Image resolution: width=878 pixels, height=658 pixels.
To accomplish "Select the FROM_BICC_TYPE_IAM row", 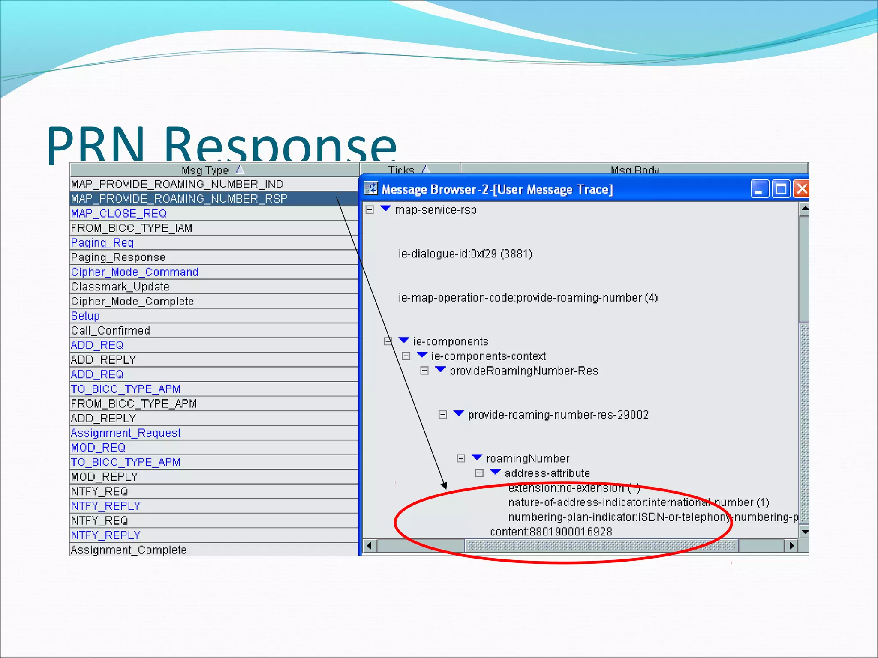I will (x=214, y=228).
